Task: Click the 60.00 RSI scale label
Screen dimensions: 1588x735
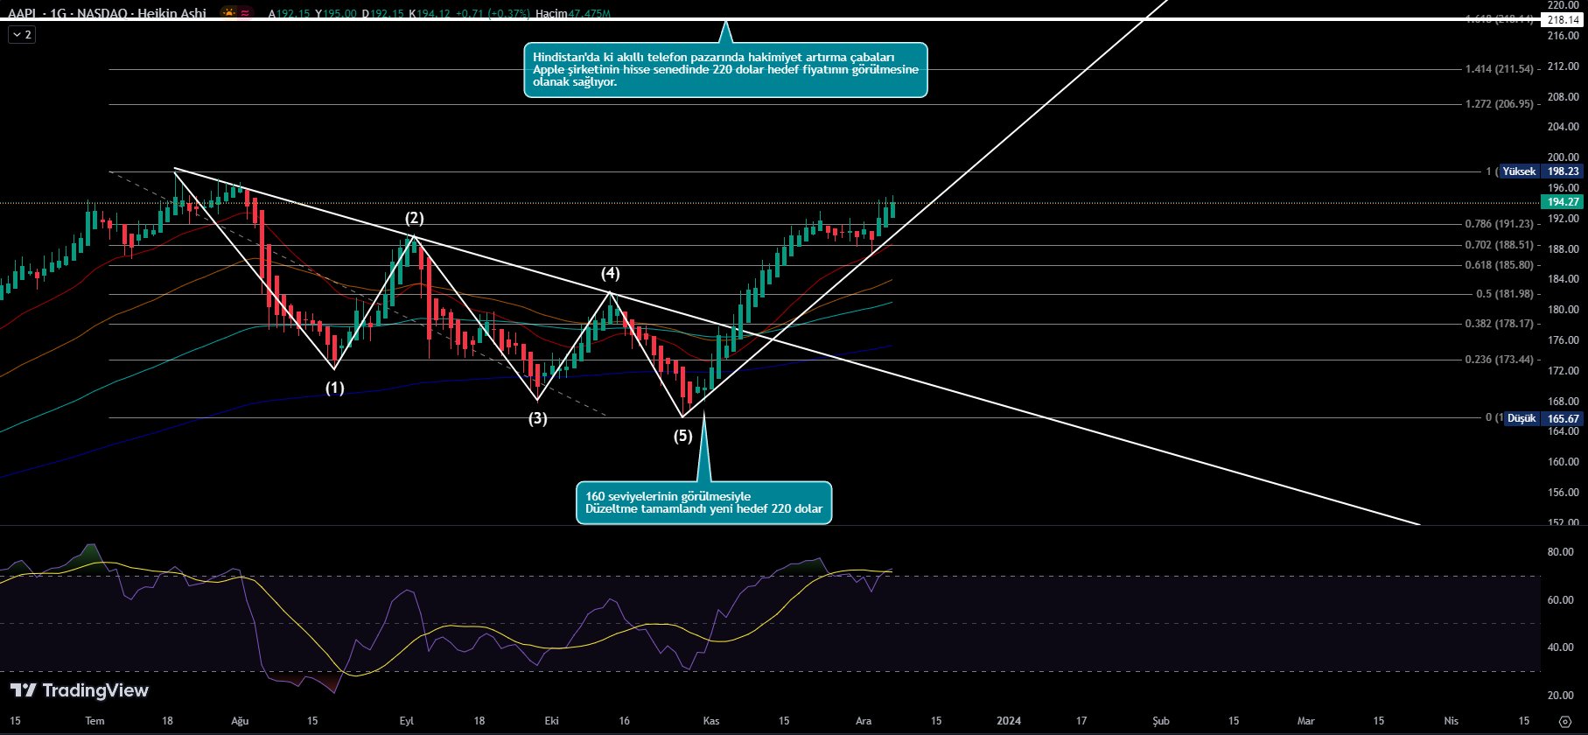Action: (1561, 600)
